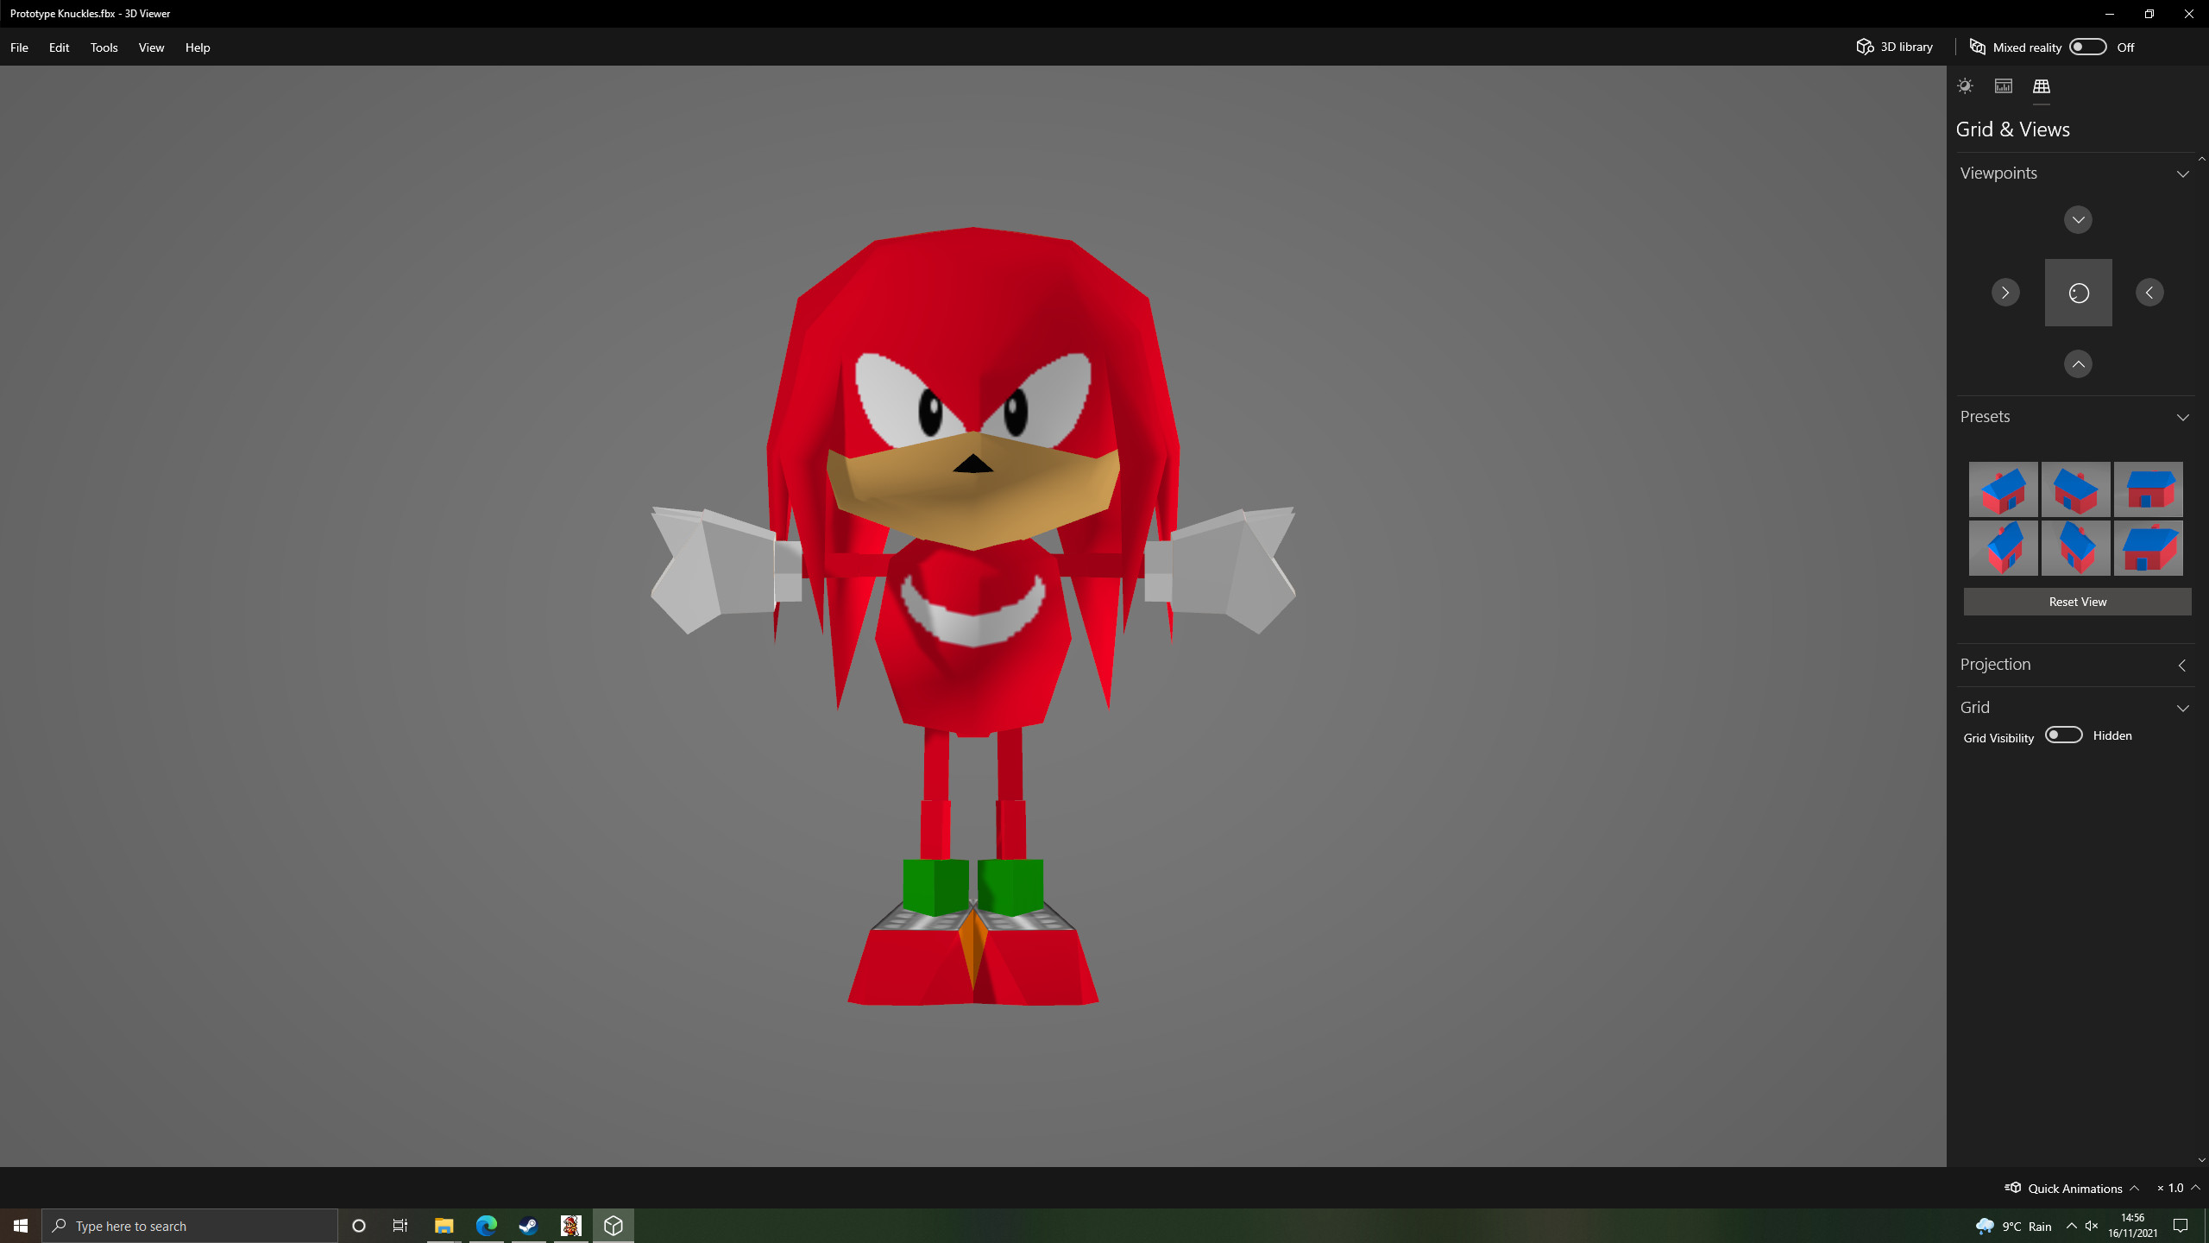
Task: Rotate view left using the right-arrow viewpoint control
Action: [2004, 293]
